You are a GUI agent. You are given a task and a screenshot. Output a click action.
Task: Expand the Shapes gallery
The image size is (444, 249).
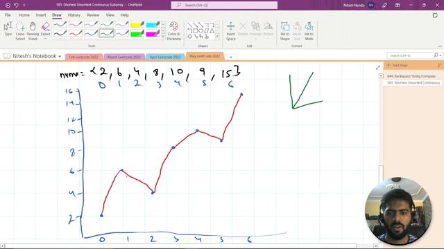click(217, 37)
